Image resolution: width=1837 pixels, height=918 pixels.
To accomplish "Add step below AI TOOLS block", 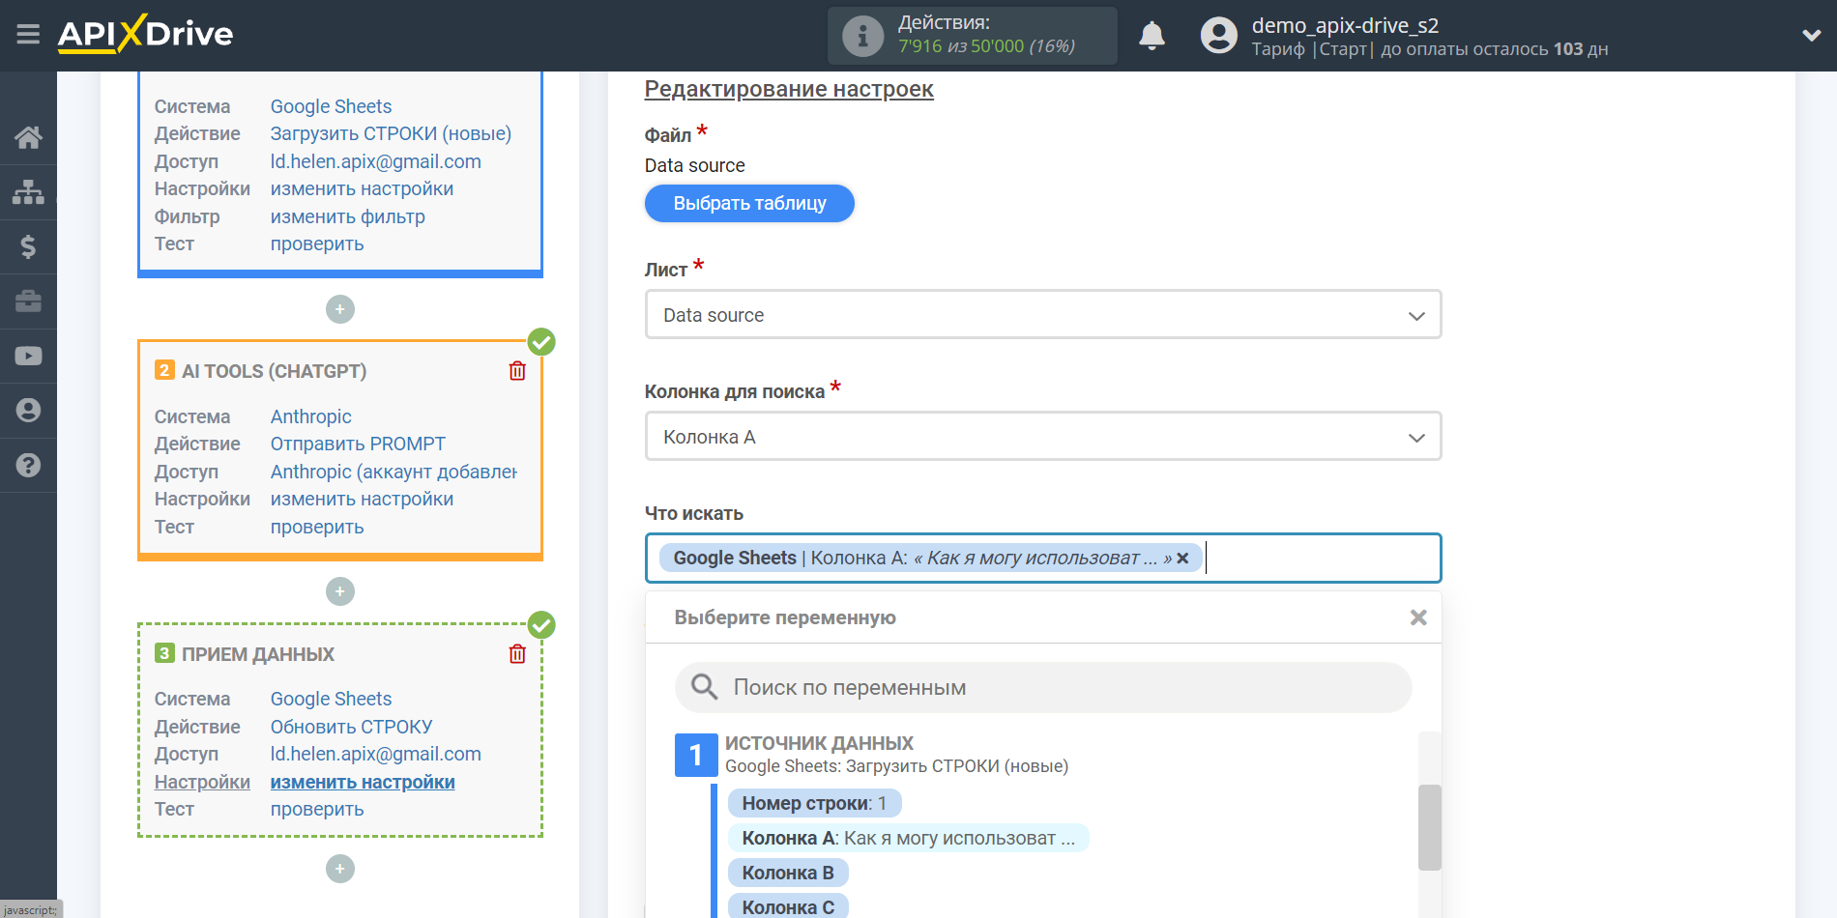I will [x=340, y=591].
